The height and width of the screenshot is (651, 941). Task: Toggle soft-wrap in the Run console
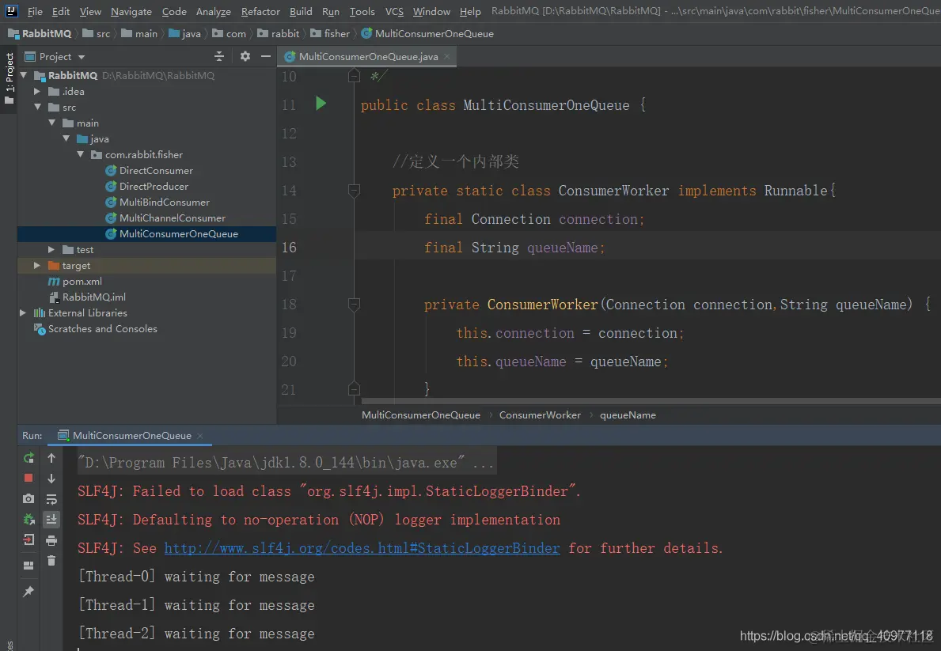[x=51, y=499]
